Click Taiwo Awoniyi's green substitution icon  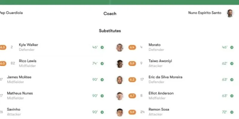tap(232, 63)
